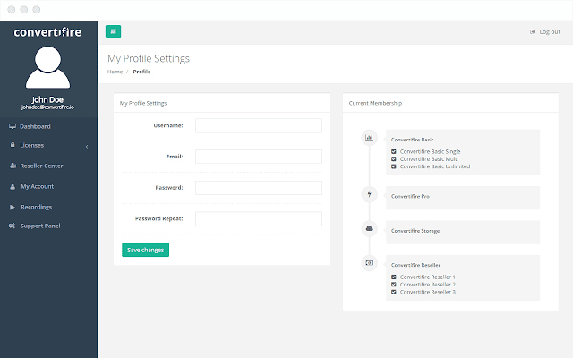The height and width of the screenshot is (358, 573).
Task: Toggle Convertifire Reseller 2 checkbox
Action: pos(394,285)
